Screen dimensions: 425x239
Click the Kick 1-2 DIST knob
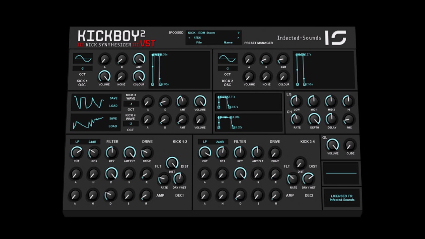coord(172,163)
